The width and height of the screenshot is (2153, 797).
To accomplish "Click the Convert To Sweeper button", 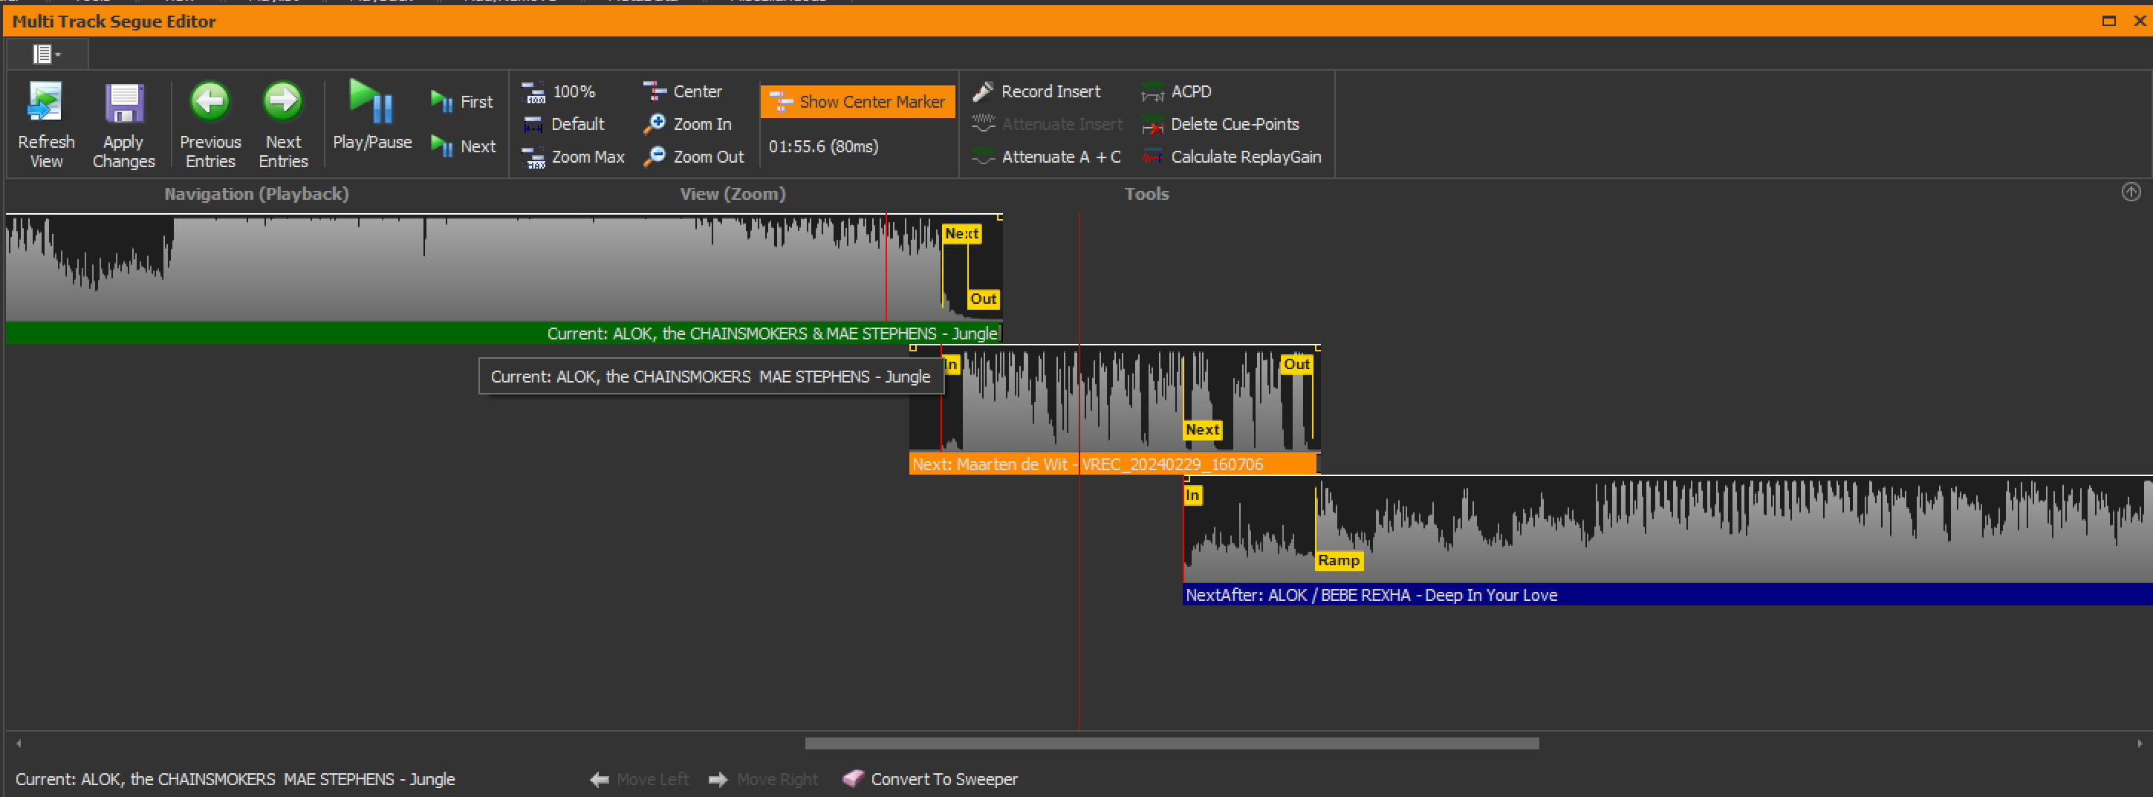I will 930,779.
